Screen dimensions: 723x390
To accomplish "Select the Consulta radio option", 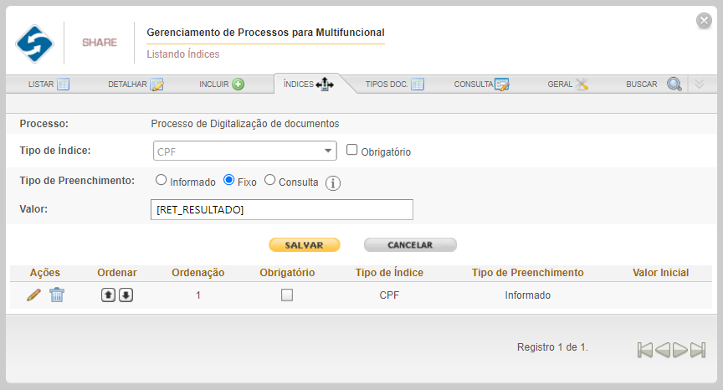I will click(x=269, y=180).
